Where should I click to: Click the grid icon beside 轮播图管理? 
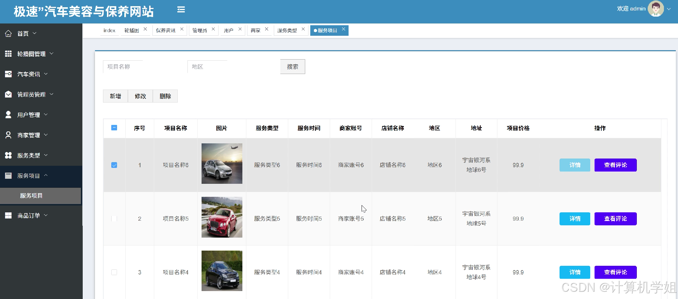8,54
